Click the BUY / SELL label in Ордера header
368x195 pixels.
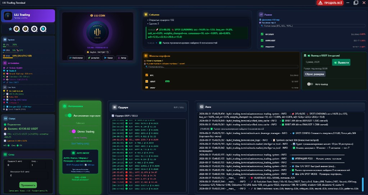pyautogui.click(x=179, y=107)
